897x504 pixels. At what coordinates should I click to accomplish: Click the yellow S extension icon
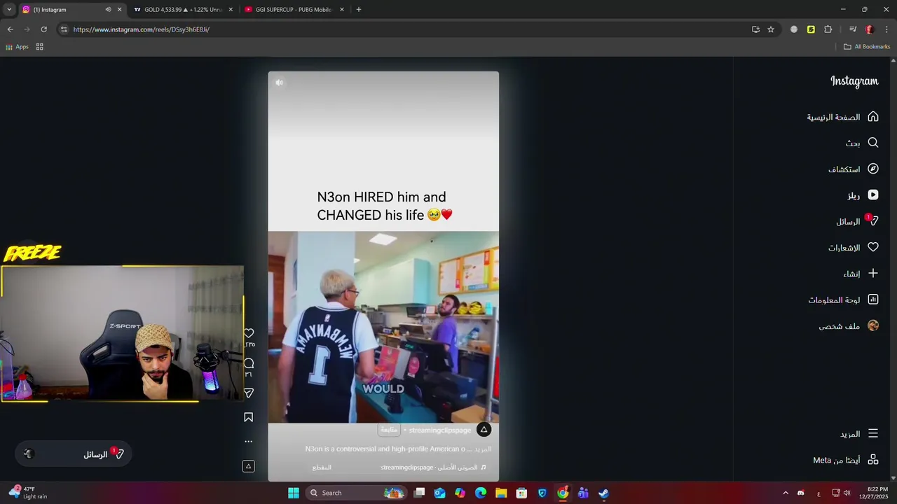811,29
